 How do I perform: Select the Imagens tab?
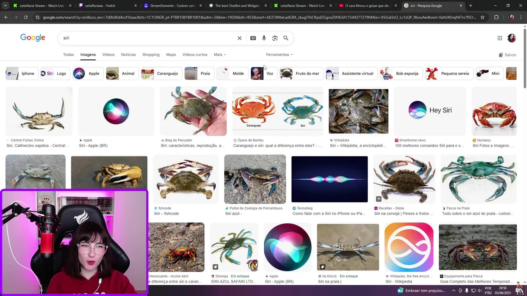pyautogui.click(x=88, y=55)
